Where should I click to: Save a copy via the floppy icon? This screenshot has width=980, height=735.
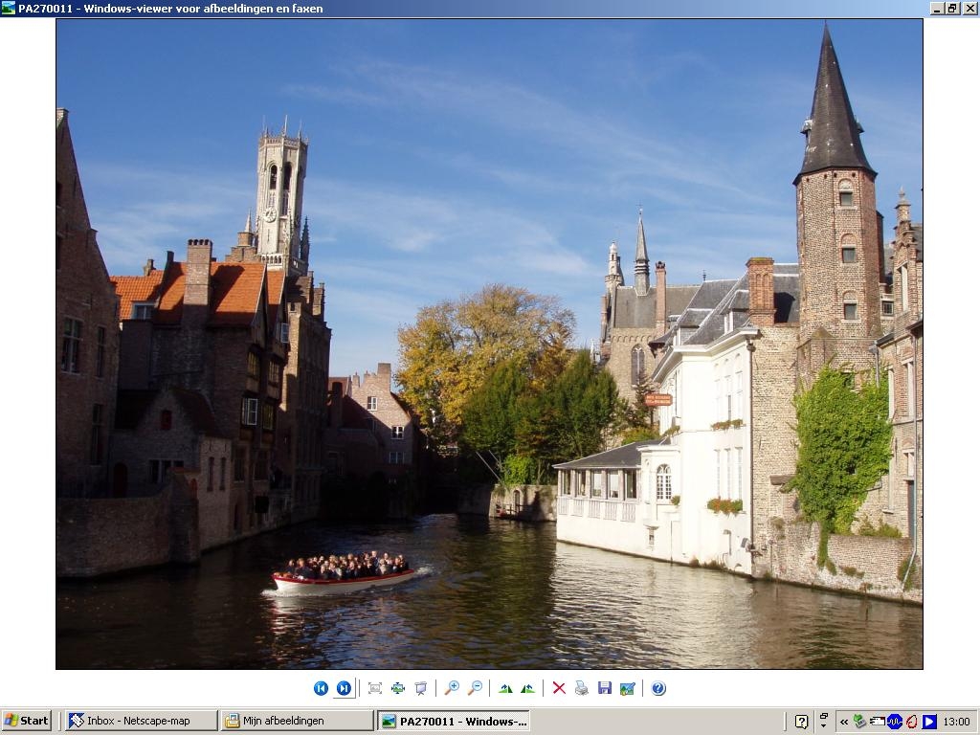(x=605, y=688)
